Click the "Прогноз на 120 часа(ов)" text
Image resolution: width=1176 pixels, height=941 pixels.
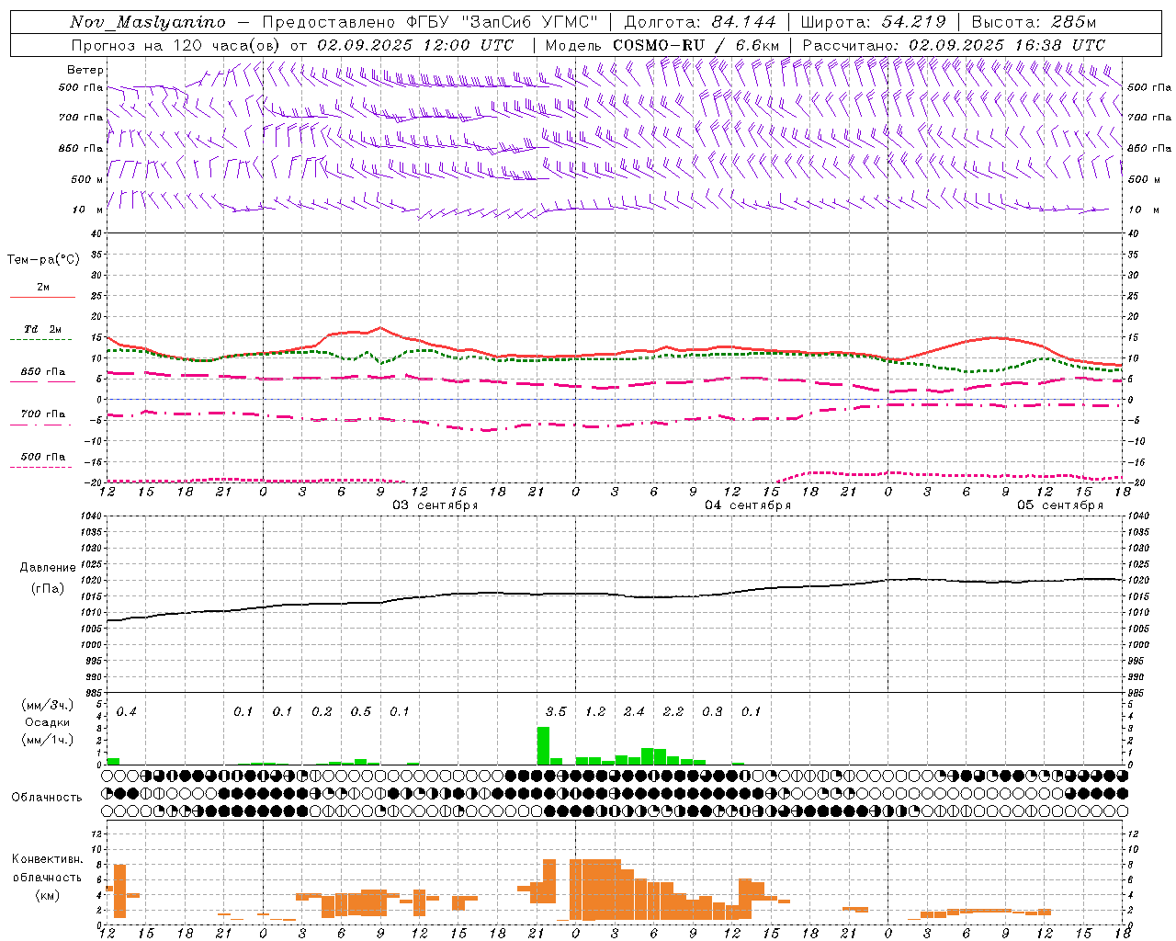(176, 44)
